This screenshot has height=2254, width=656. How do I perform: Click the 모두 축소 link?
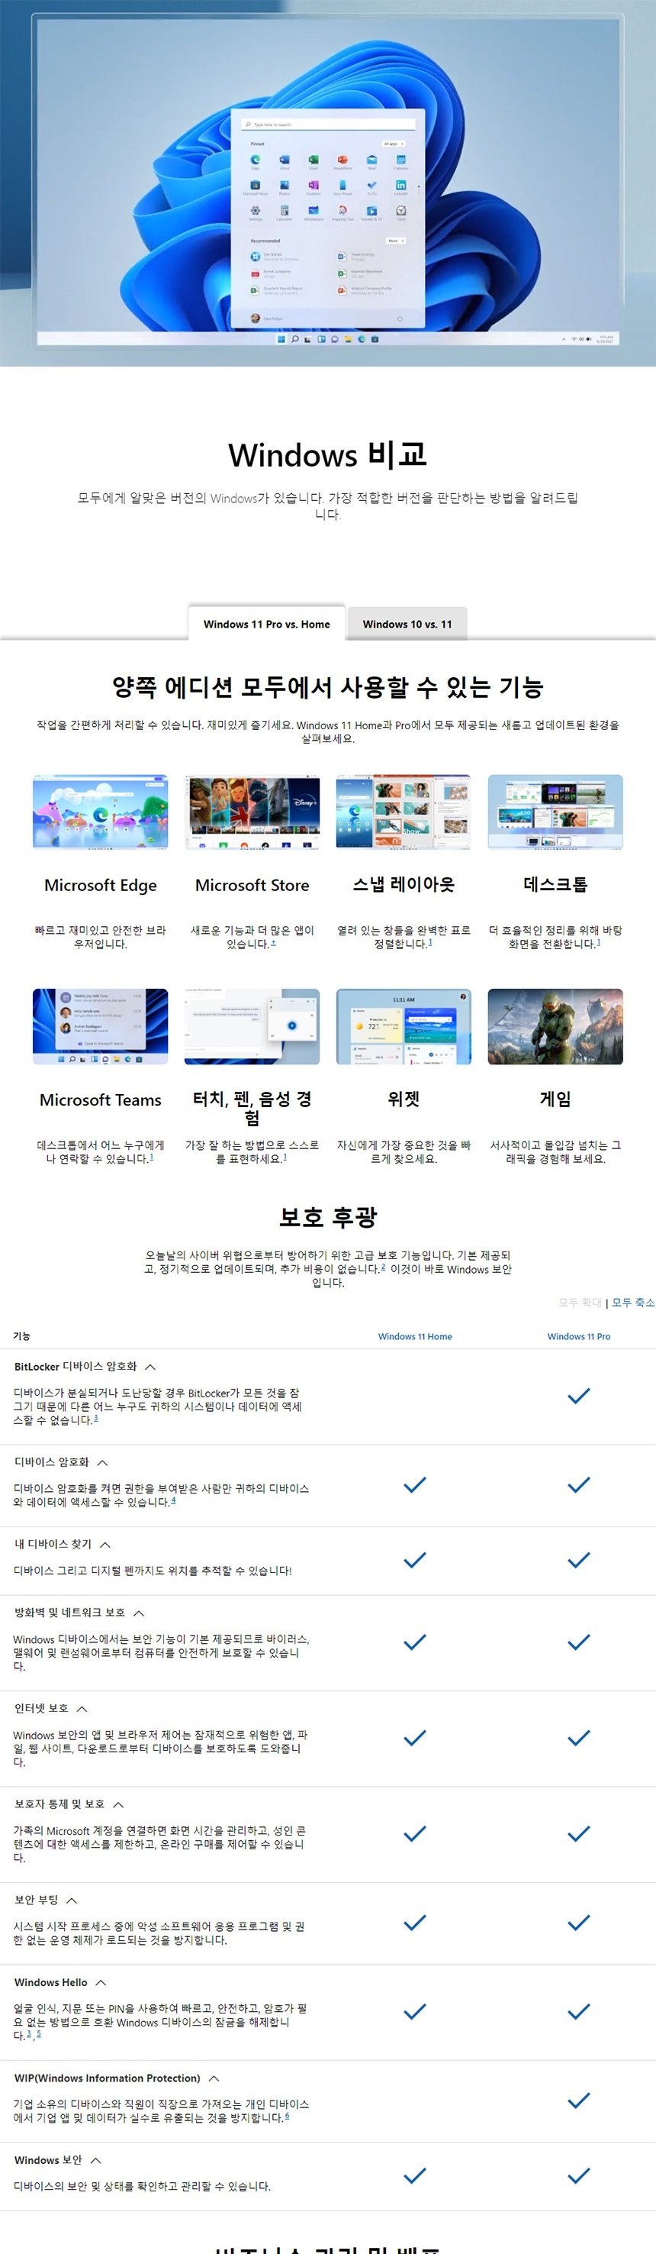point(632,1302)
